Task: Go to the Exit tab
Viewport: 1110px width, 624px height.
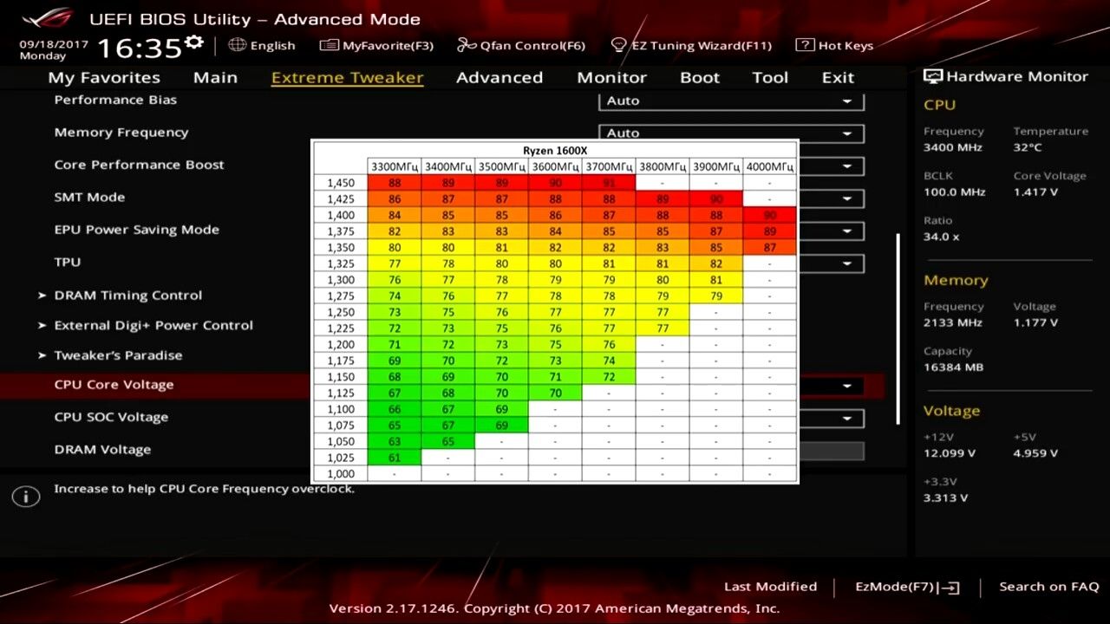Action: pyautogui.click(x=838, y=77)
